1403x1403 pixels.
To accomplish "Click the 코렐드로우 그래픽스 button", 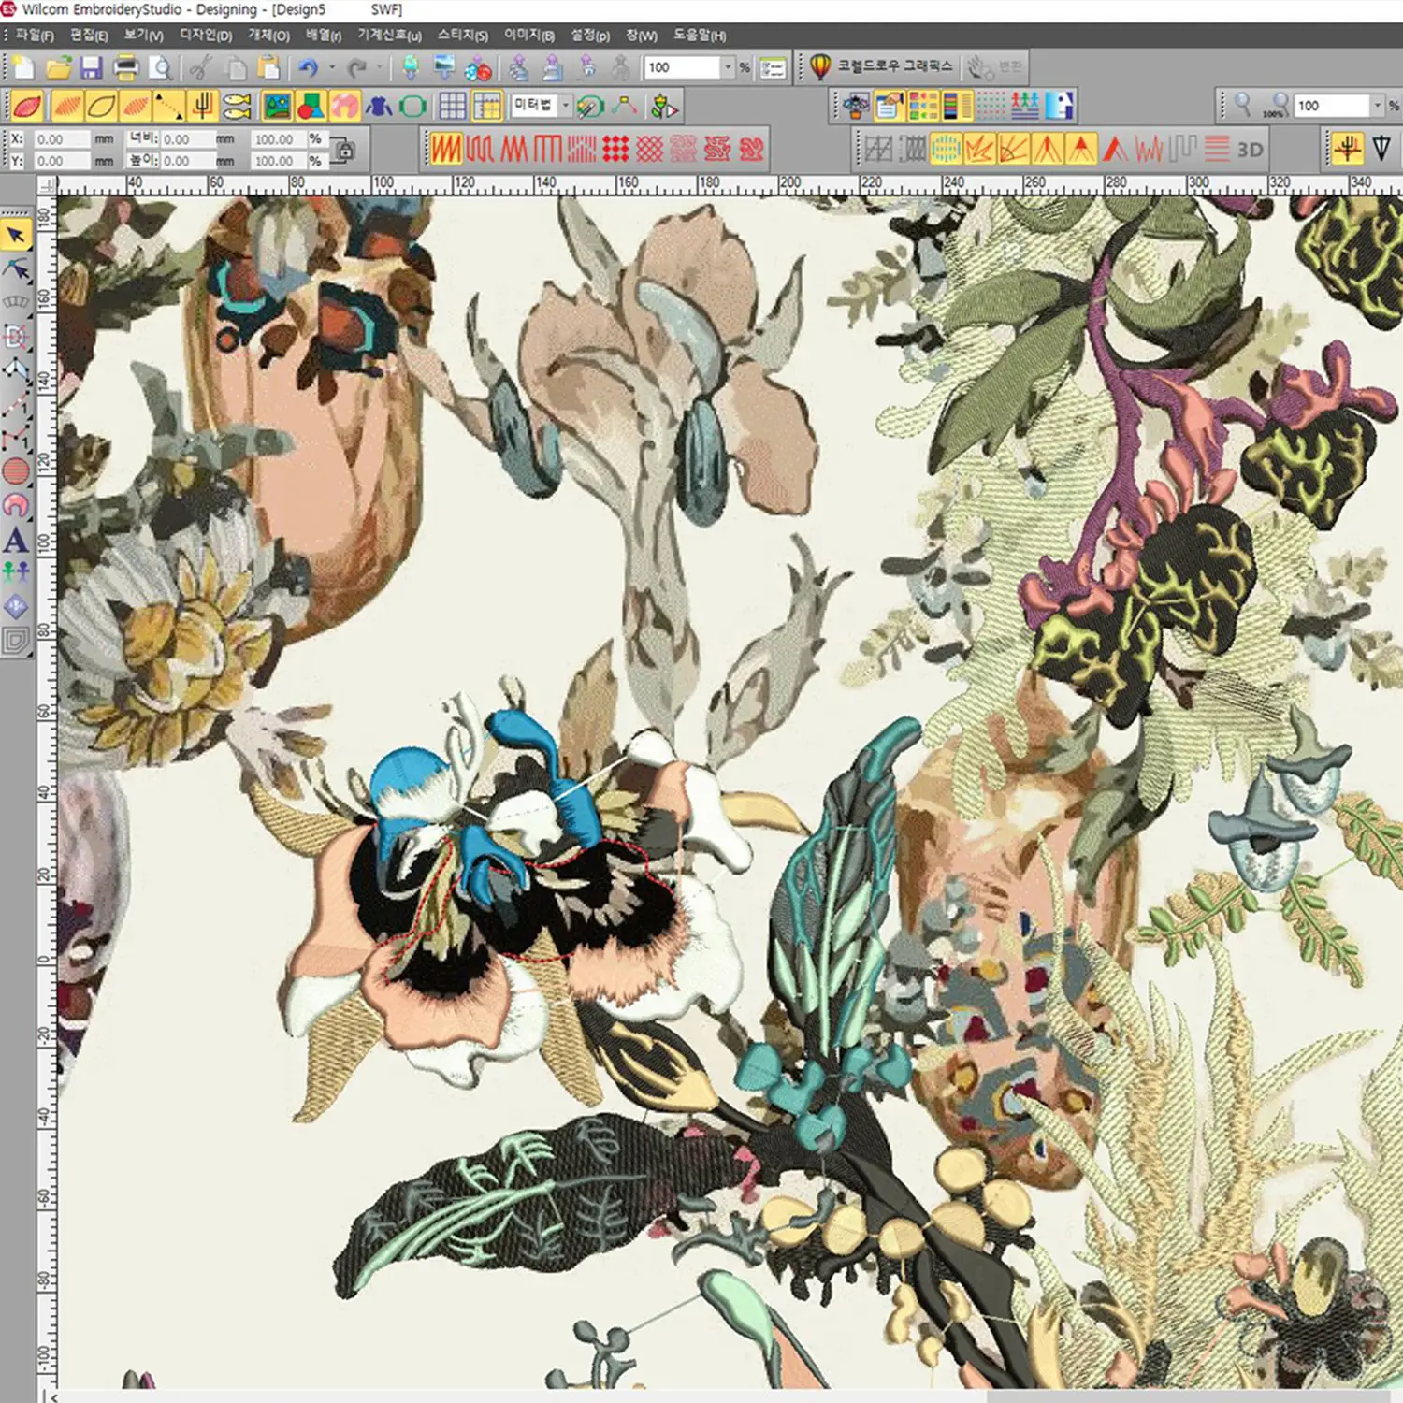I will click(882, 66).
